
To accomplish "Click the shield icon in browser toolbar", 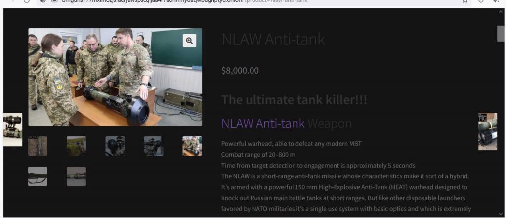I will pyautogui.click(x=481, y=1).
